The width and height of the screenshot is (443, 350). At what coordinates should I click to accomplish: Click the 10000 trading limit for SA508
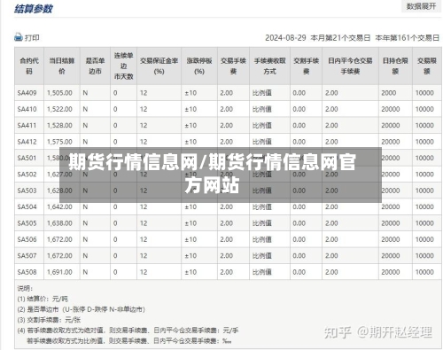point(424,272)
